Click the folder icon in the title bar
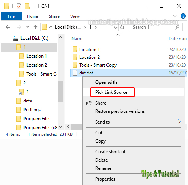The width and height of the screenshot is (188, 185). [x=7, y=6]
